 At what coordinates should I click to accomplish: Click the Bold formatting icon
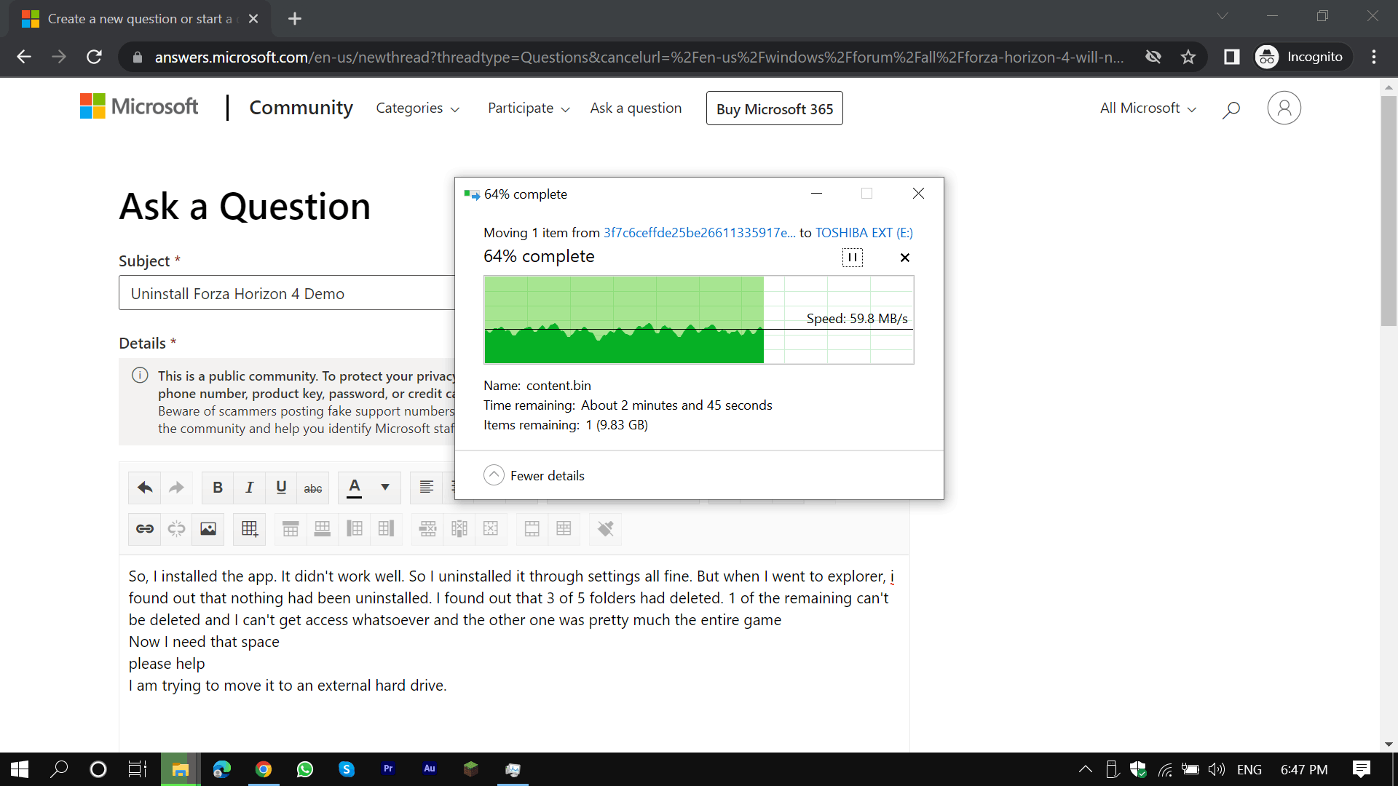pos(216,488)
